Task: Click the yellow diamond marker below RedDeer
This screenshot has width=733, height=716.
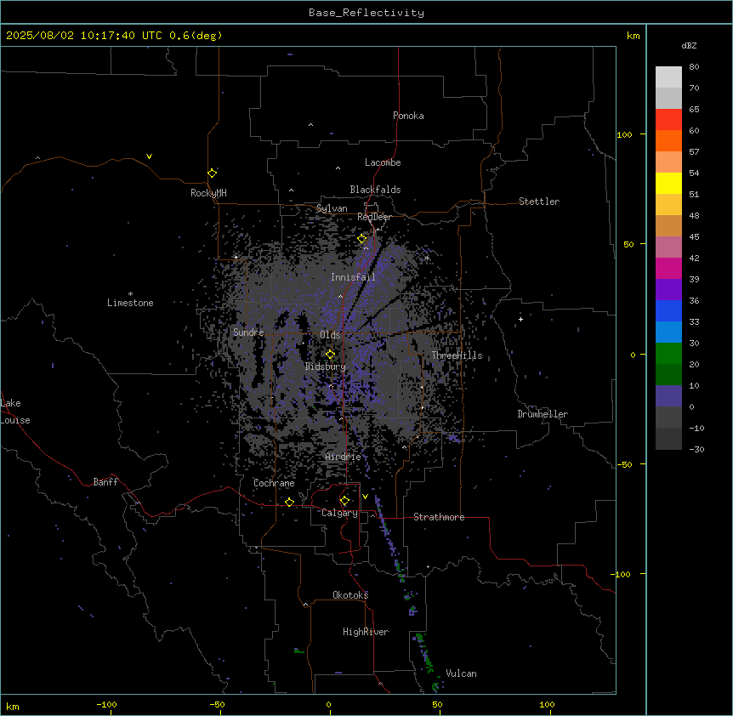Action: (x=362, y=239)
